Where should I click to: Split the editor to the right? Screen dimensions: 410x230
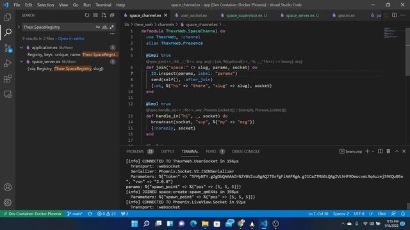coord(395,15)
